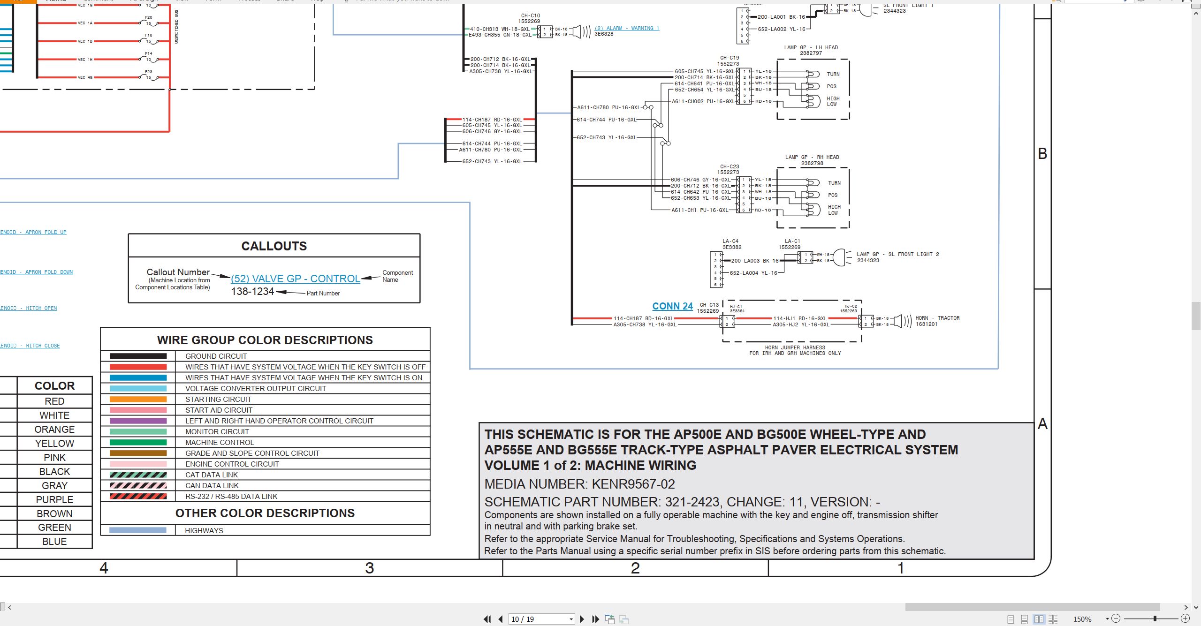Open the HITCH OPEN solenoid link

(x=28, y=308)
